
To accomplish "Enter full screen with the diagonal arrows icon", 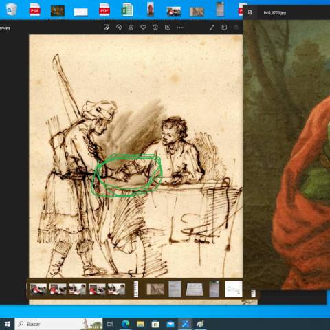I will pos(212,27).
